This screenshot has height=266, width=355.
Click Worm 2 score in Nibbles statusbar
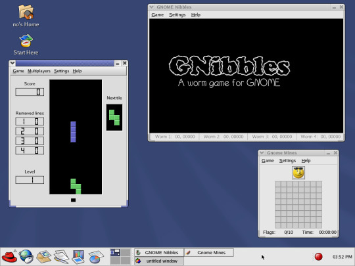(224, 137)
